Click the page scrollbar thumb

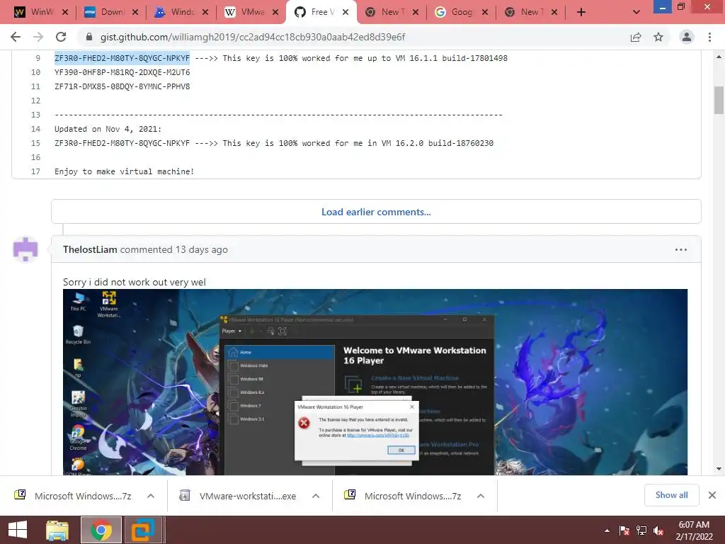point(719,99)
